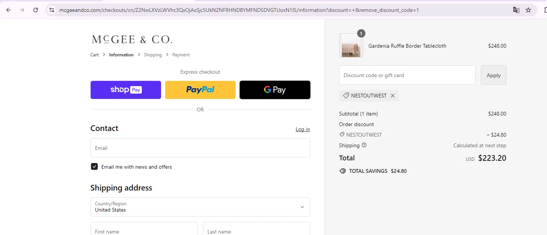Click the item quantity badge on thumbnail

[361, 34]
